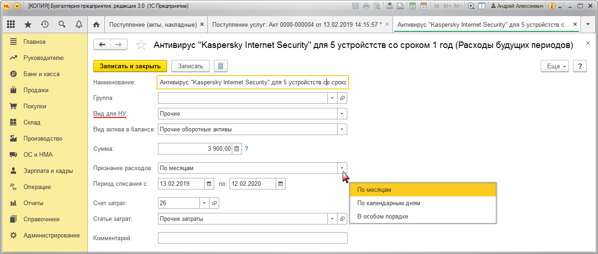Open the tabs list dropdown arrow
Image resolution: width=598 pixels, height=254 pixels.
pyautogui.click(x=588, y=24)
